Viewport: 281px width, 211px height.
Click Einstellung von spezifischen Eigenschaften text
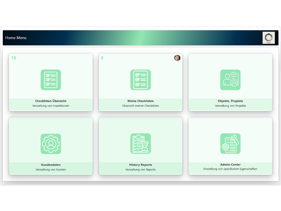pyautogui.click(x=230, y=169)
